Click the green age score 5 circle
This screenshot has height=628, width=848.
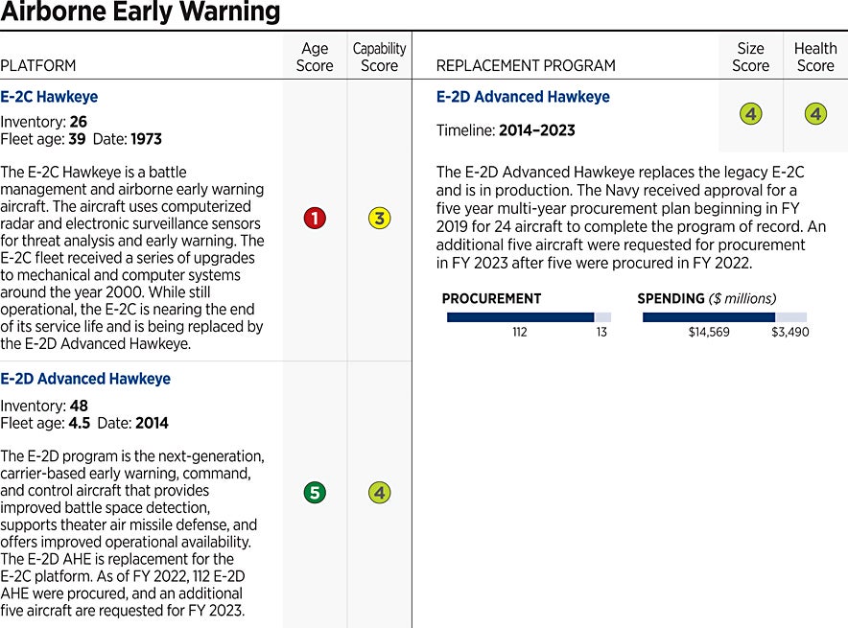pos(315,493)
